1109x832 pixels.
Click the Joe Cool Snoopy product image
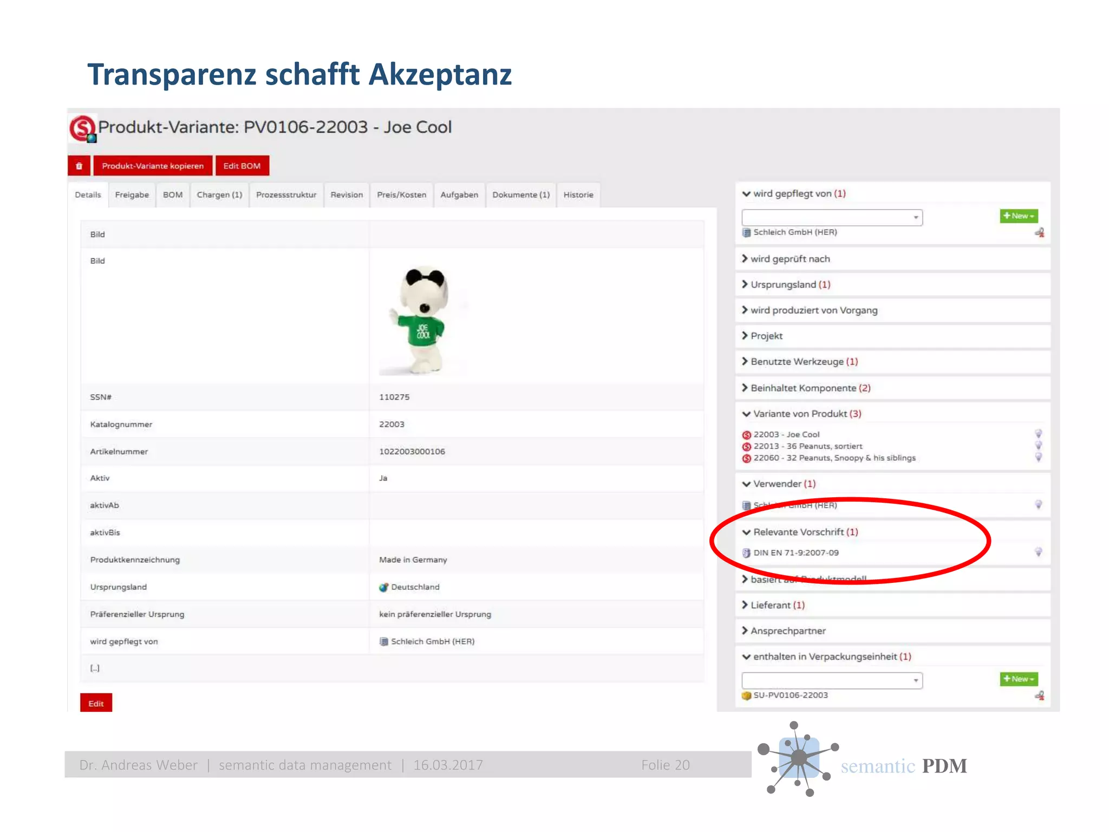422,320
